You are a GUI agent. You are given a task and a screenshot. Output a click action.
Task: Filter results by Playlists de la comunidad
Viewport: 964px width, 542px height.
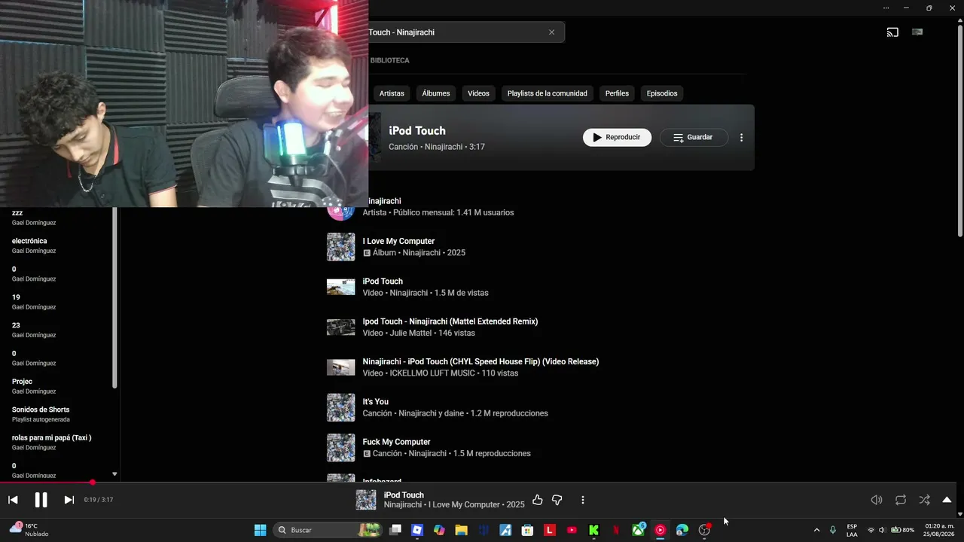coord(548,93)
